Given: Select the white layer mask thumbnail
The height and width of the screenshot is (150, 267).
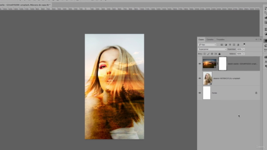Looking at the screenshot, I should [222, 64].
